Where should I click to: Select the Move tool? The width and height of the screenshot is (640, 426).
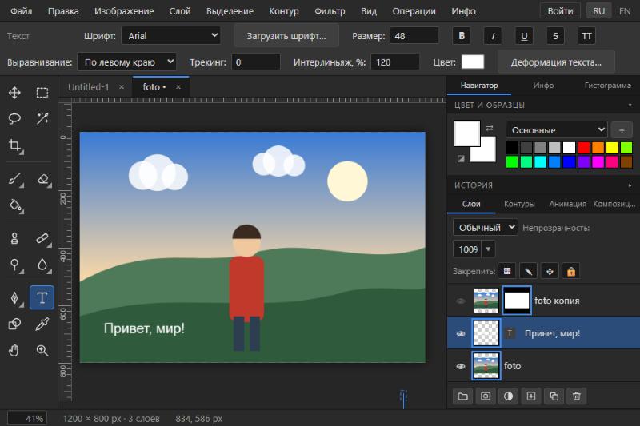[14, 93]
